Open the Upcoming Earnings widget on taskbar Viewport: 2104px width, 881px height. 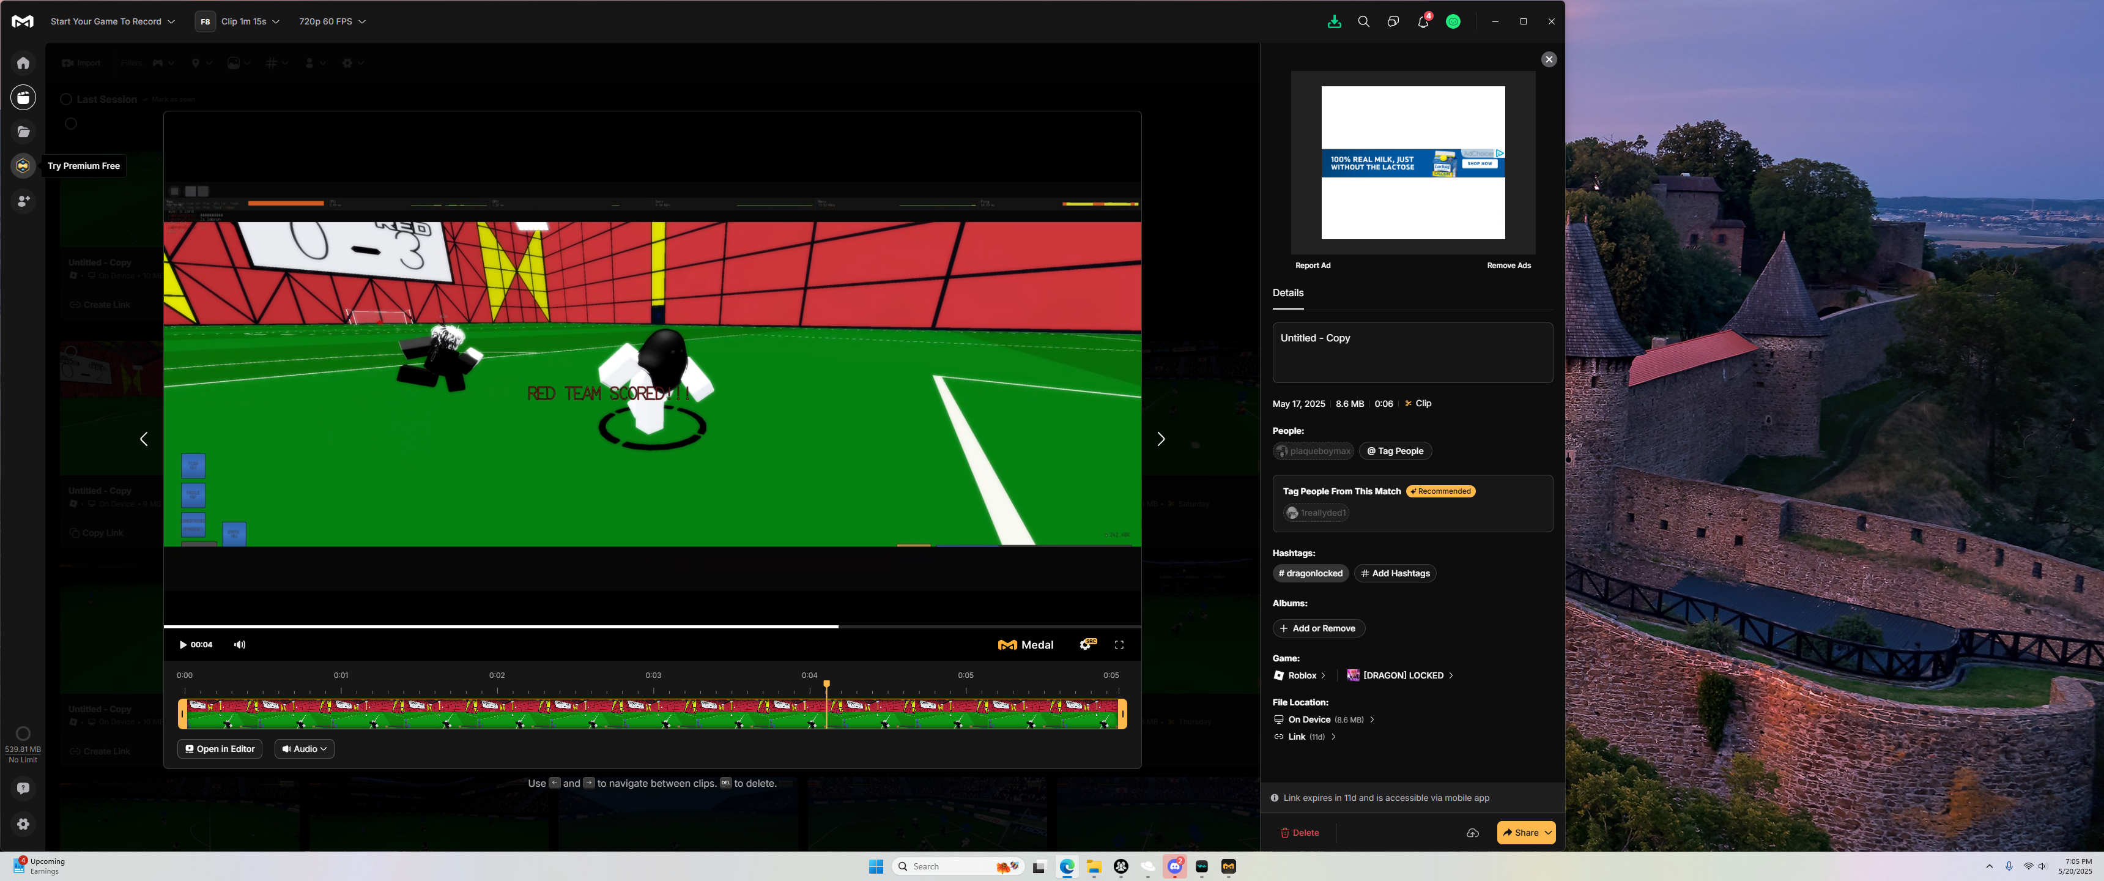(x=39, y=866)
